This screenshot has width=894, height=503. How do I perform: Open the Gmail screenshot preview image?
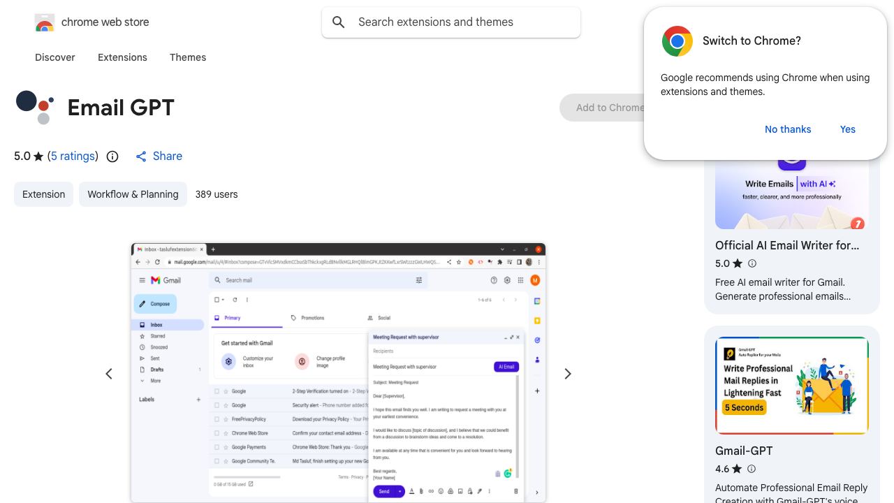point(338,373)
